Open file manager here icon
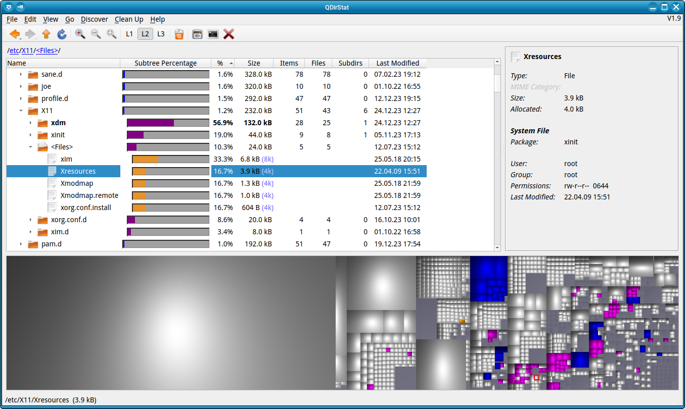 tap(198, 34)
